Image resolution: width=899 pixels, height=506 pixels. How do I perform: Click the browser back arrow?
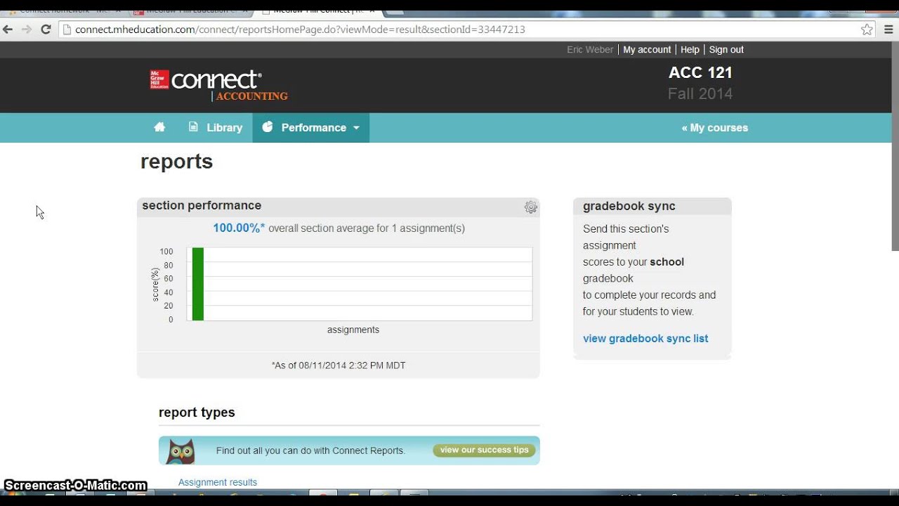pos(8,30)
